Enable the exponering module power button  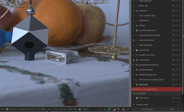[x=134, y=50]
